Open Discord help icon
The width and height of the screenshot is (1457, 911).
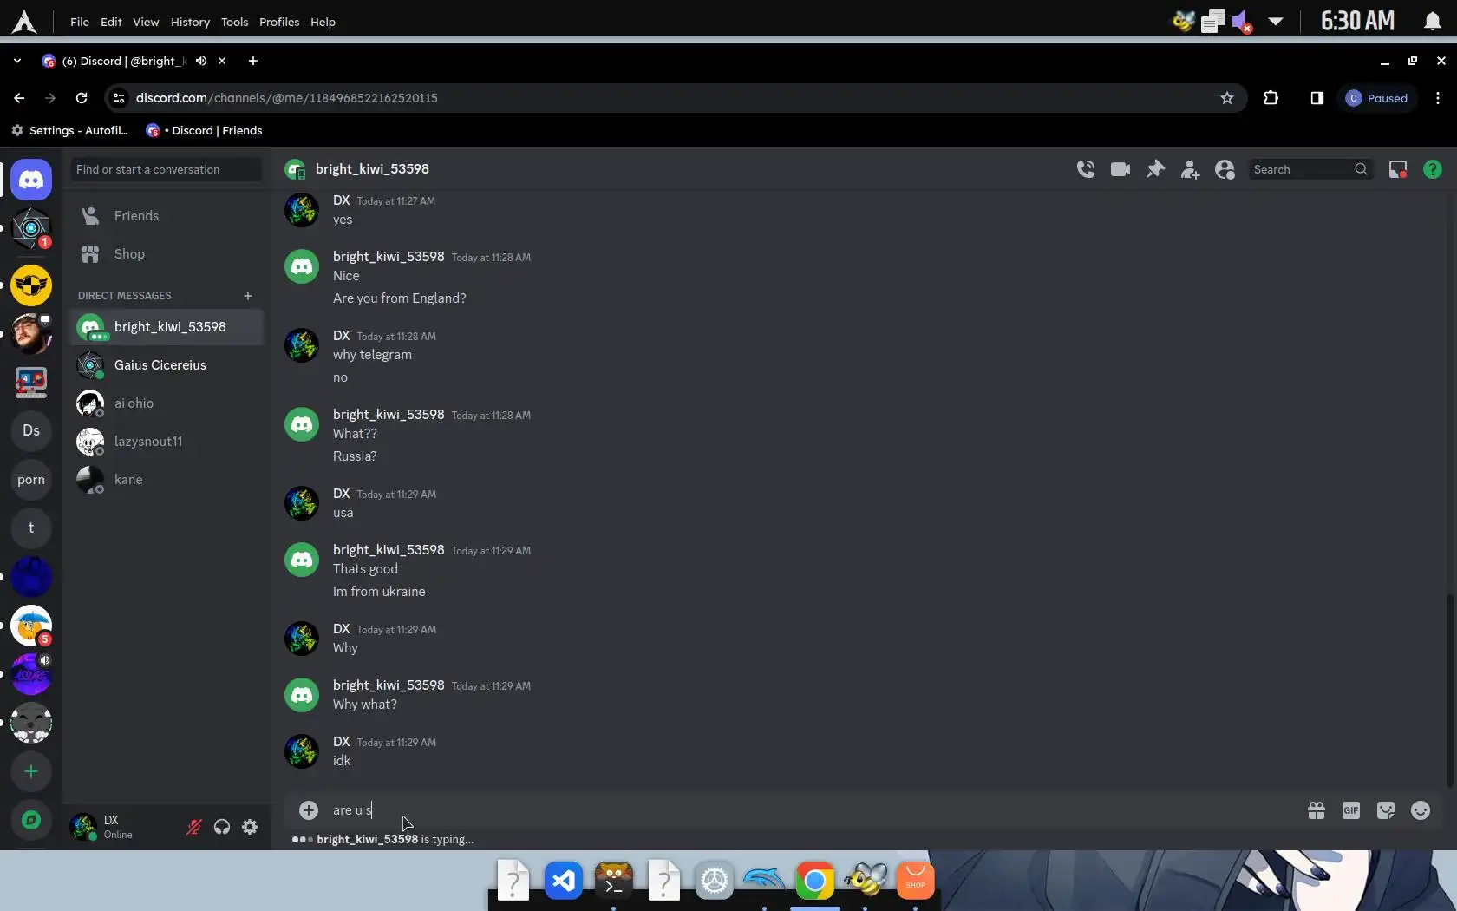(x=1433, y=169)
